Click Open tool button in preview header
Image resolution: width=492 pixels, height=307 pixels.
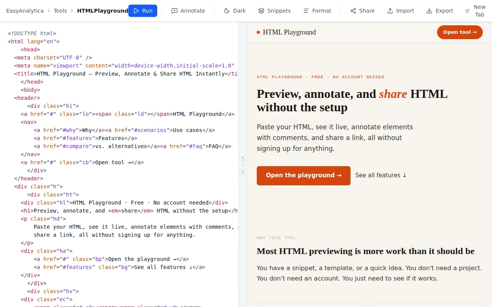tap(460, 32)
